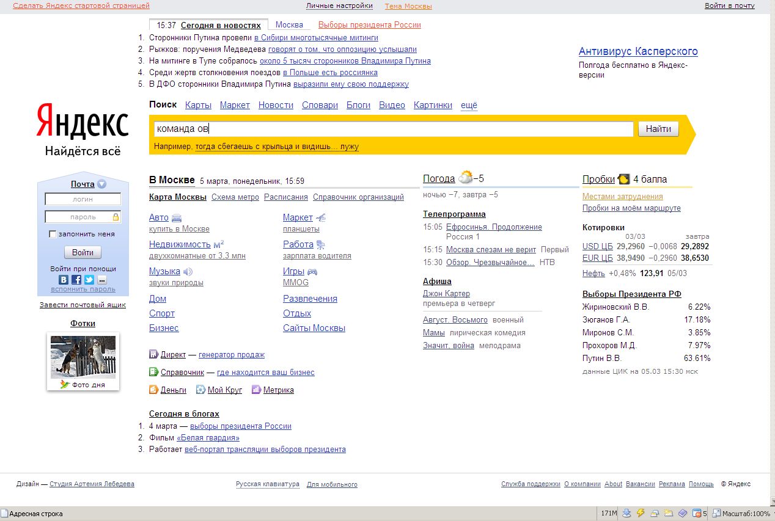The image size is (775, 521).
Task: Log in with the Twitter icon
Action: 89,280
